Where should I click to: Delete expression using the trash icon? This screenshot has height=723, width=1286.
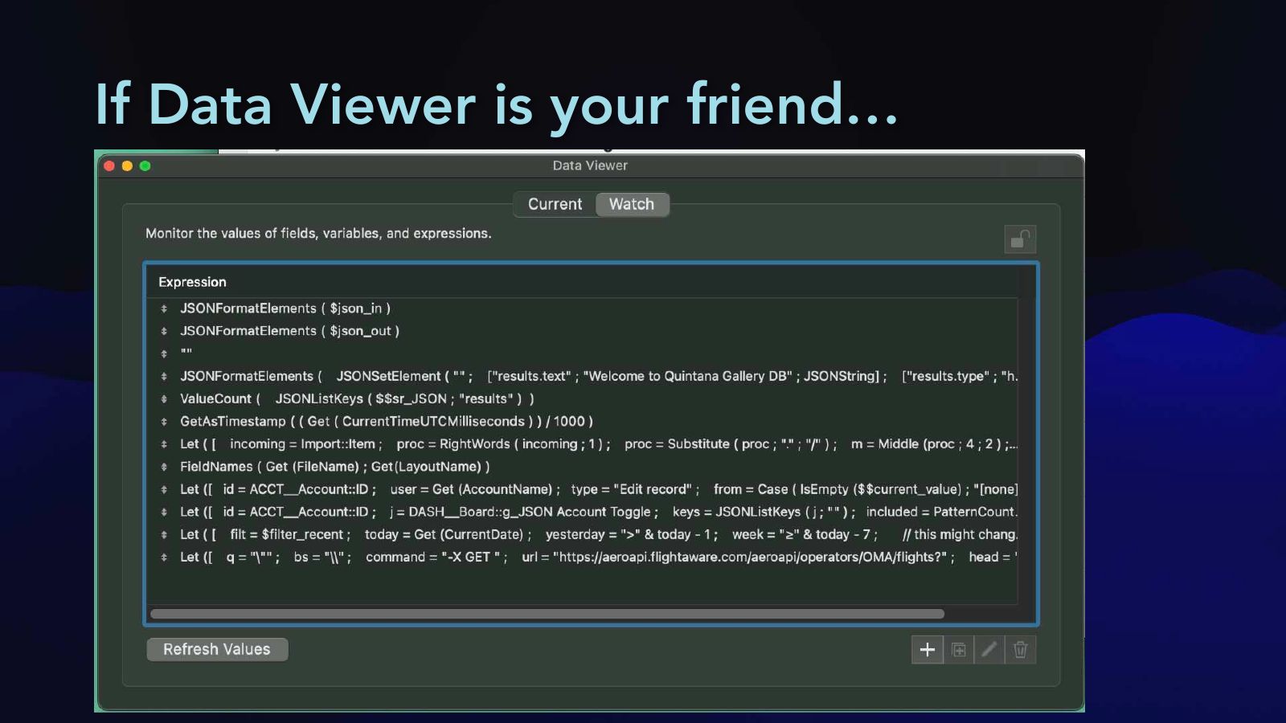[1021, 650]
